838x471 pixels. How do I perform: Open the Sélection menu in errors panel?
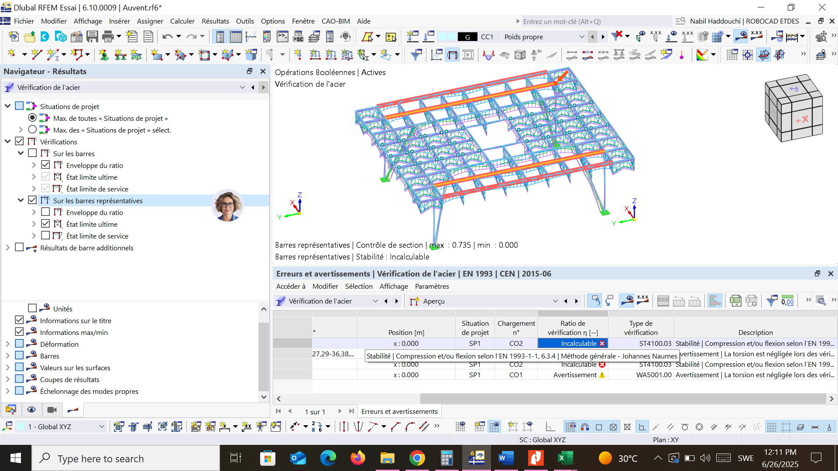[x=359, y=286]
